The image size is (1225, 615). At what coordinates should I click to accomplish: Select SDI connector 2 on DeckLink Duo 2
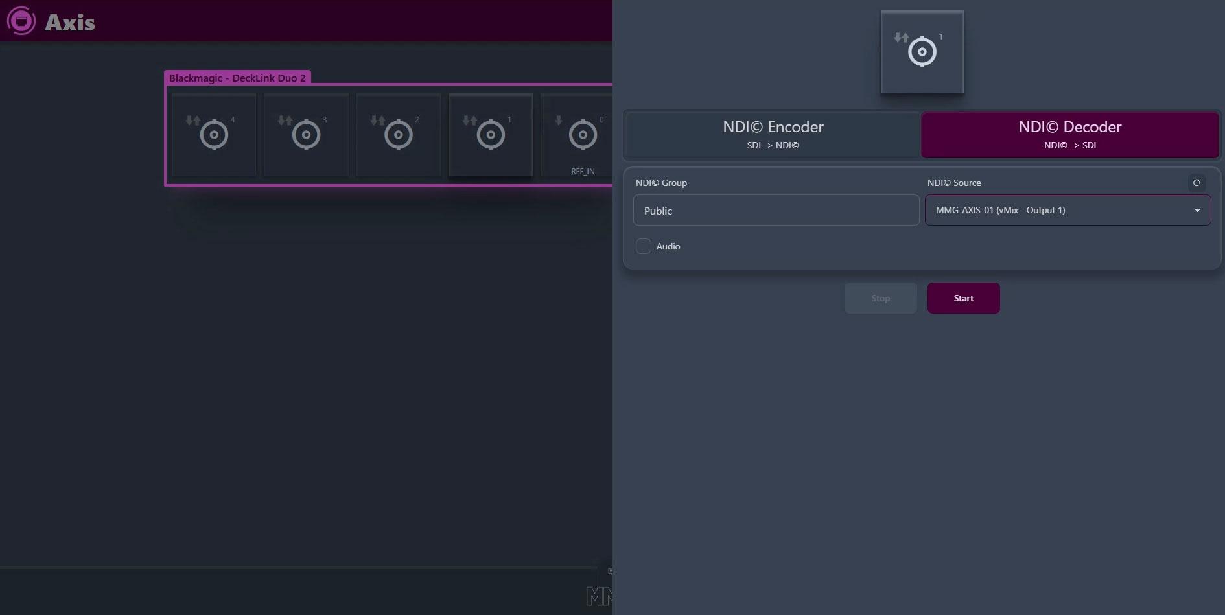tap(399, 135)
